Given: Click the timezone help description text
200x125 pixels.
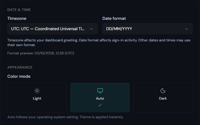Looking at the screenshot, I should 99,43.
